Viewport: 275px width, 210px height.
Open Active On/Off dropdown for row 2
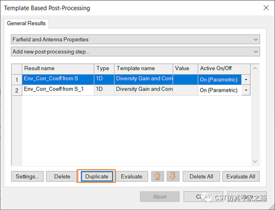pyautogui.click(x=246, y=90)
